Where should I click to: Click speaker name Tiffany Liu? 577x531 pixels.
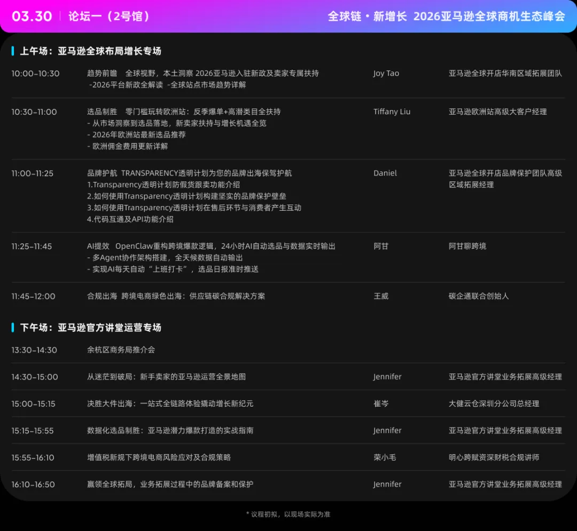click(392, 112)
